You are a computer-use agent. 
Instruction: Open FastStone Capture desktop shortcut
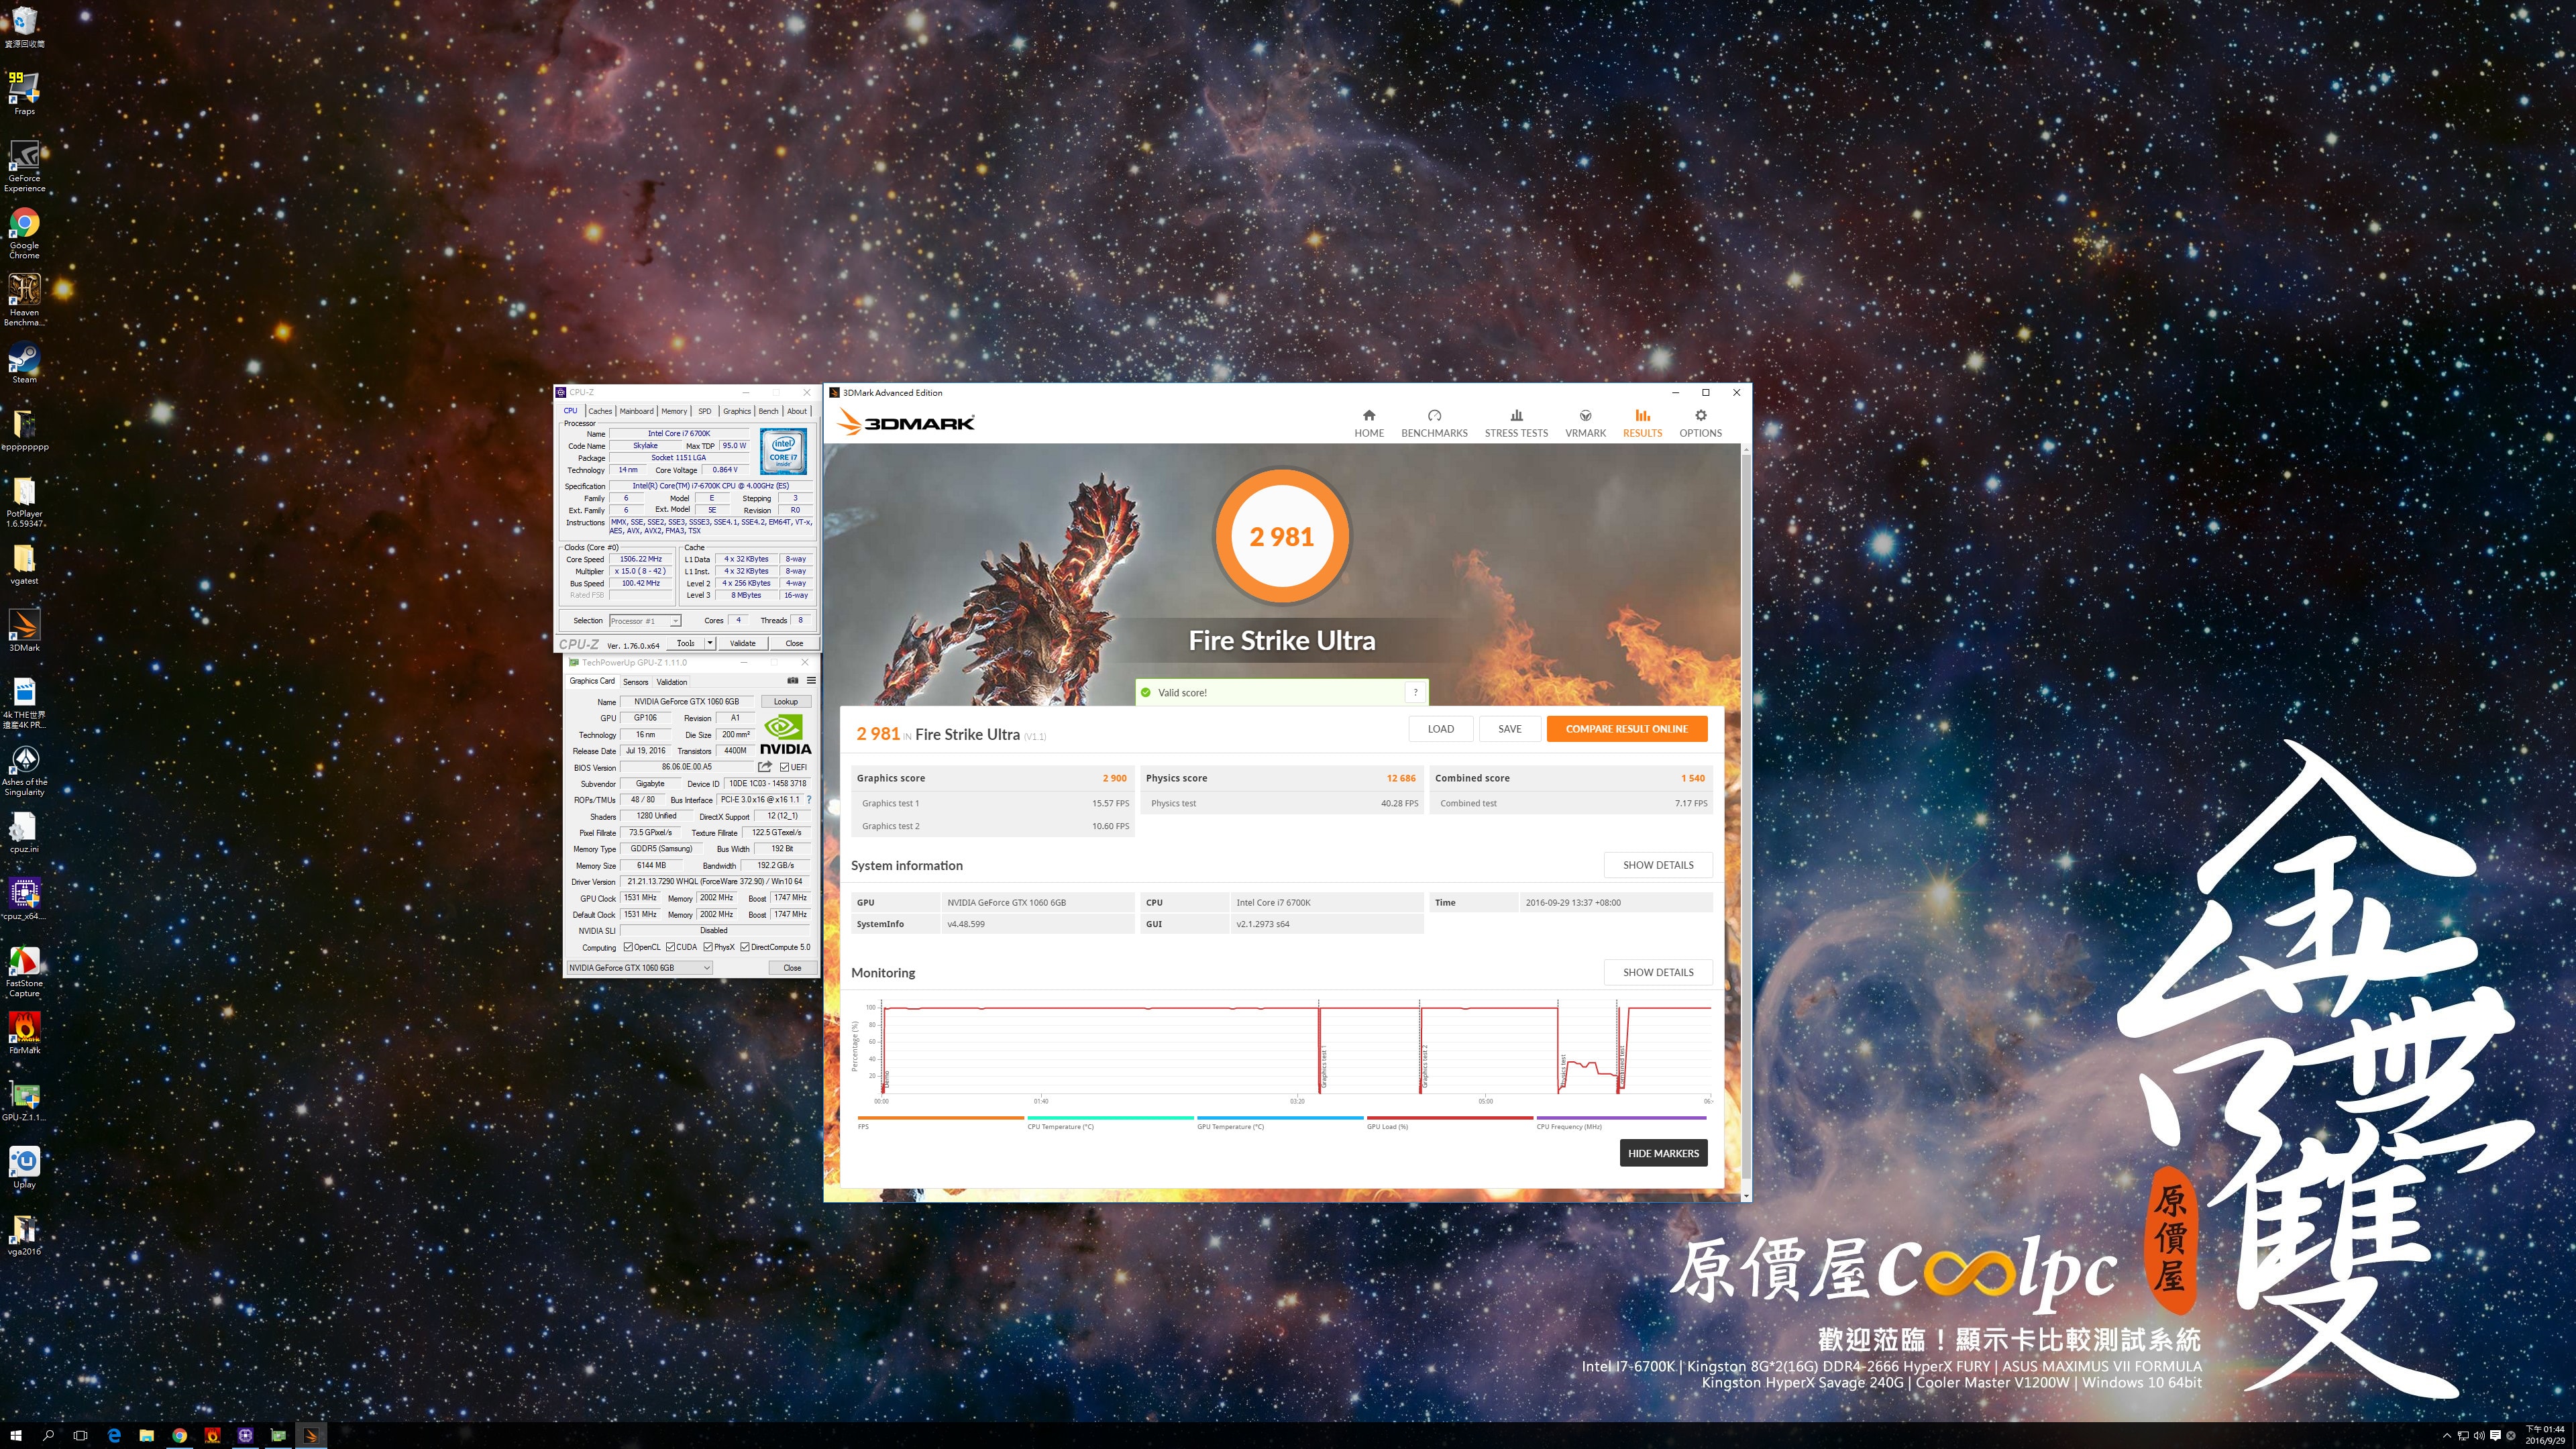tap(24, 972)
